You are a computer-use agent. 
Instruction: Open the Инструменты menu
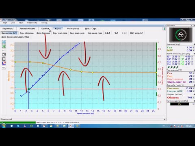32,23
